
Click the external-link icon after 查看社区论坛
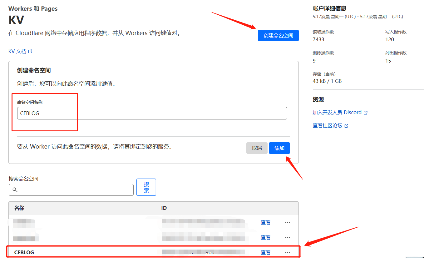(346, 126)
